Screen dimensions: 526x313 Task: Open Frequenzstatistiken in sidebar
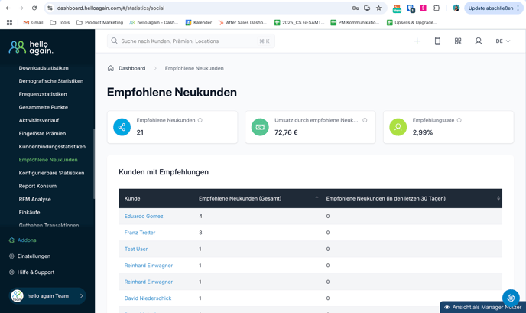(43, 94)
